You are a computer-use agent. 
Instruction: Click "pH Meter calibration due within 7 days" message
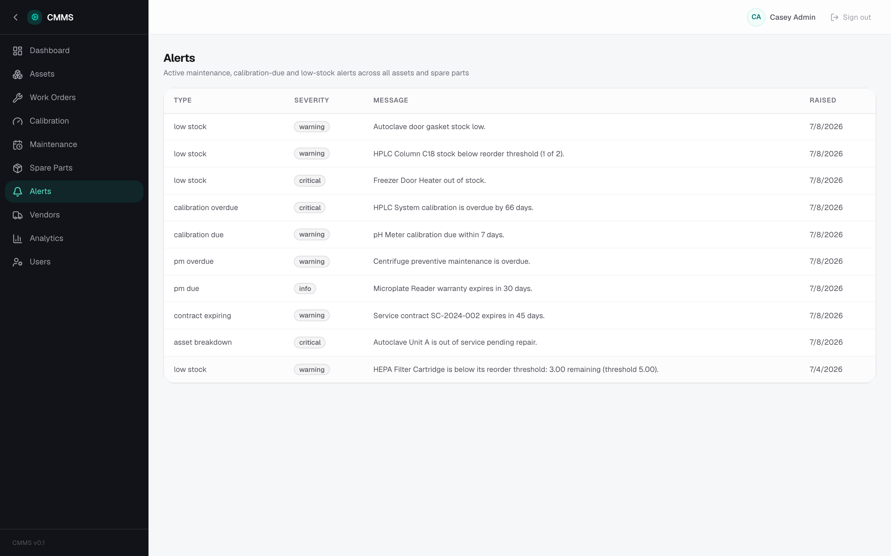pos(438,235)
